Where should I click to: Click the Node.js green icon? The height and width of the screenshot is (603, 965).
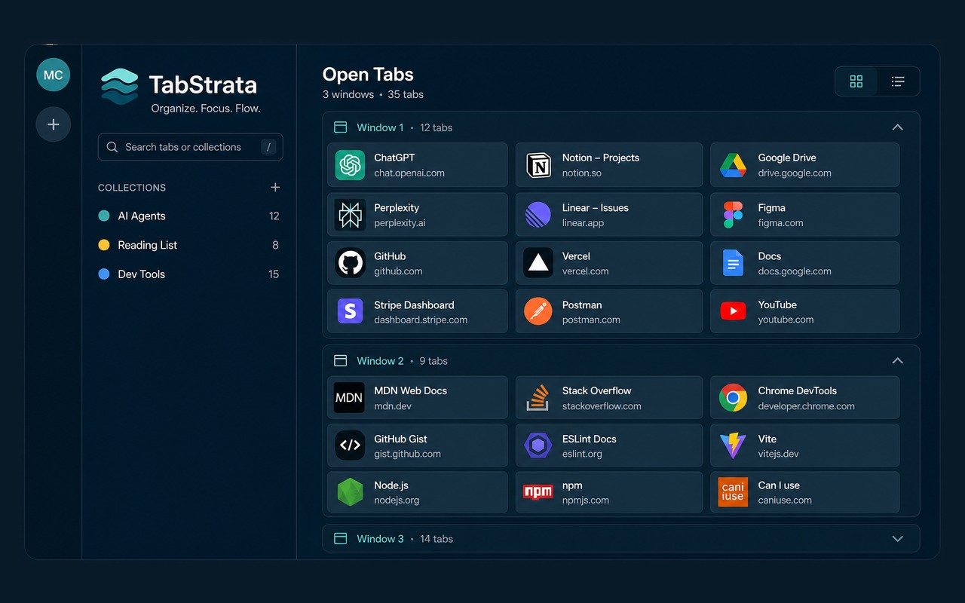(x=350, y=492)
